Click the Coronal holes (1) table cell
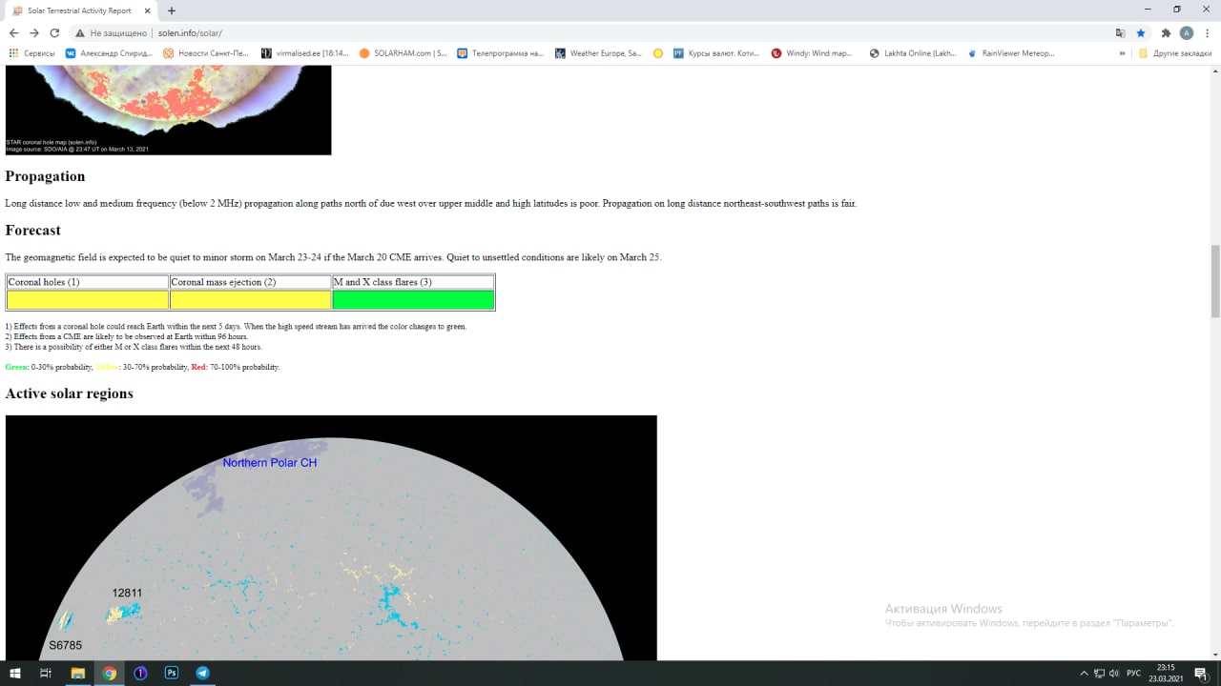Image resolution: width=1221 pixels, height=686 pixels. (88, 282)
